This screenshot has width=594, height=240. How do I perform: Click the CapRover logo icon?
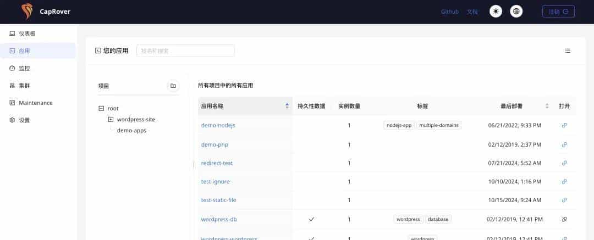[x=27, y=12]
